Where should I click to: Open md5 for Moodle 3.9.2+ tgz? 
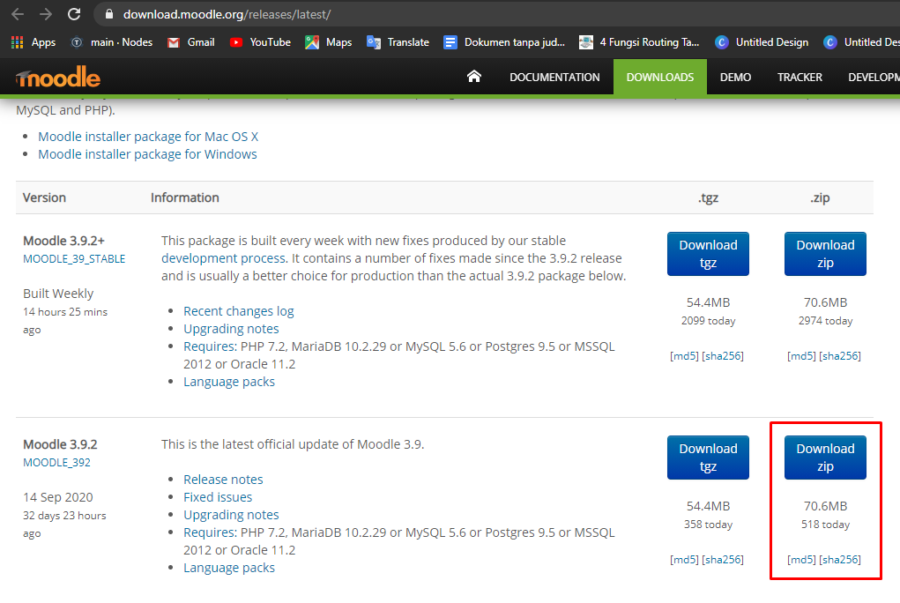[684, 356]
